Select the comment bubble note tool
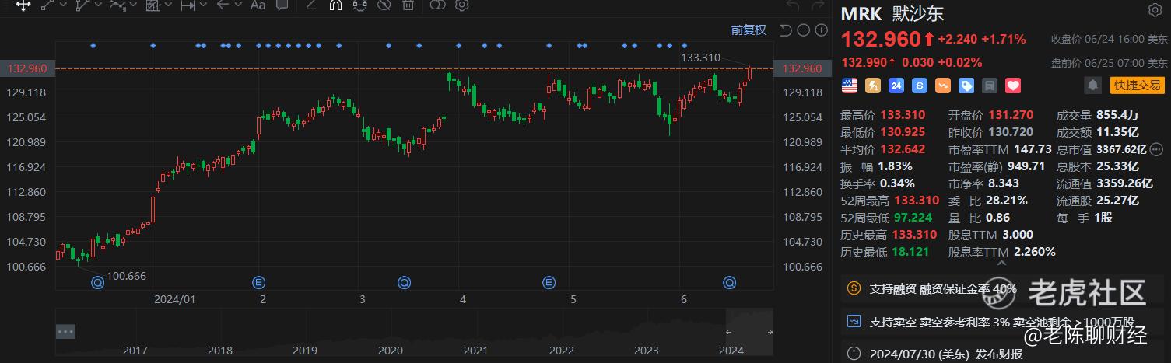The height and width of the screenshot is (363, 1171). click(x=282, y=5)
